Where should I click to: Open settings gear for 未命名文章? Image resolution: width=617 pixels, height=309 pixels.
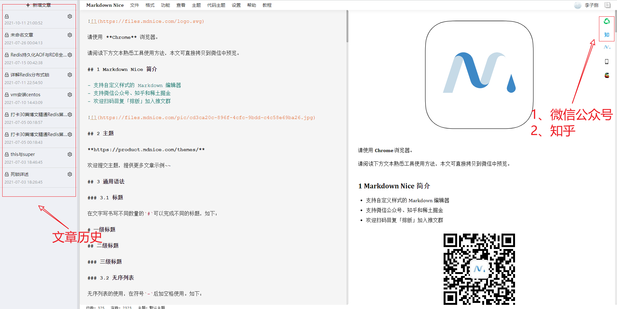(70, 35)
